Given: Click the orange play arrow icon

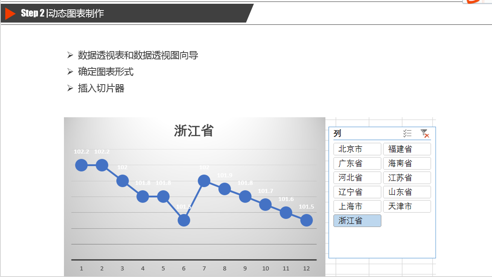Looking at the screenshot, I should click(10, 14).
